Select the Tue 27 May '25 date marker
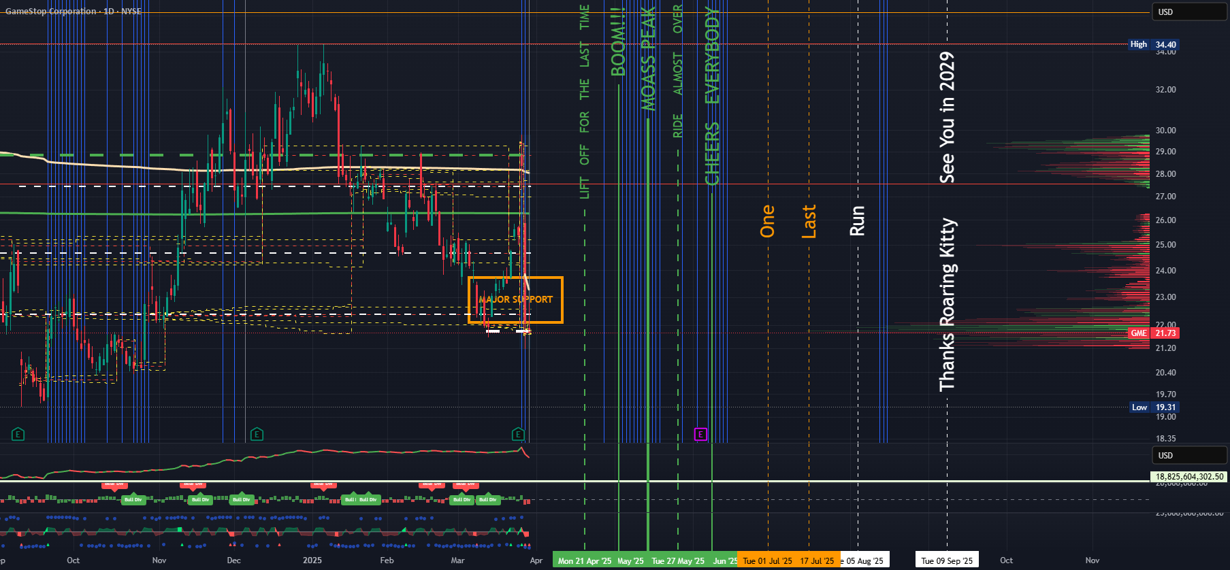 (x=678, y=561)
